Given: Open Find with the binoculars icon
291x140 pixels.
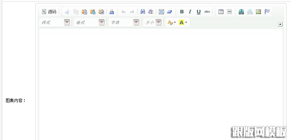Looking at the screenshot, I should point(142,12).
